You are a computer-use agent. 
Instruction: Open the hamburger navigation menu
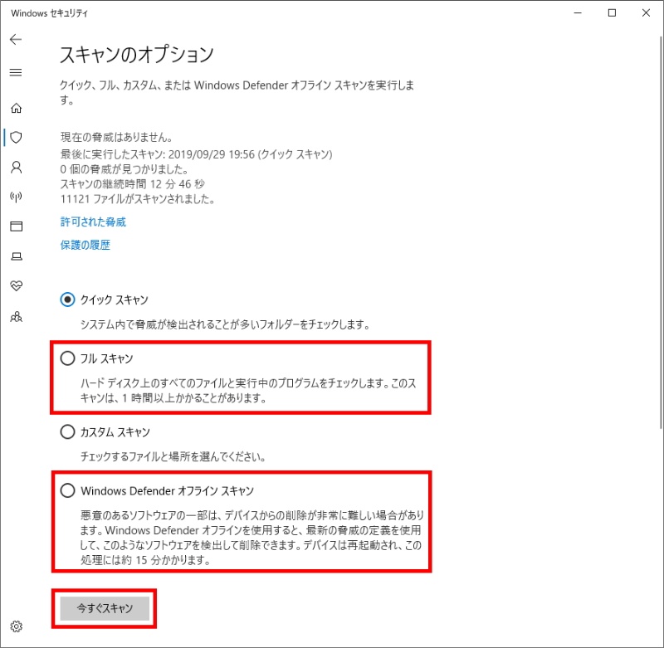(15, 73)
